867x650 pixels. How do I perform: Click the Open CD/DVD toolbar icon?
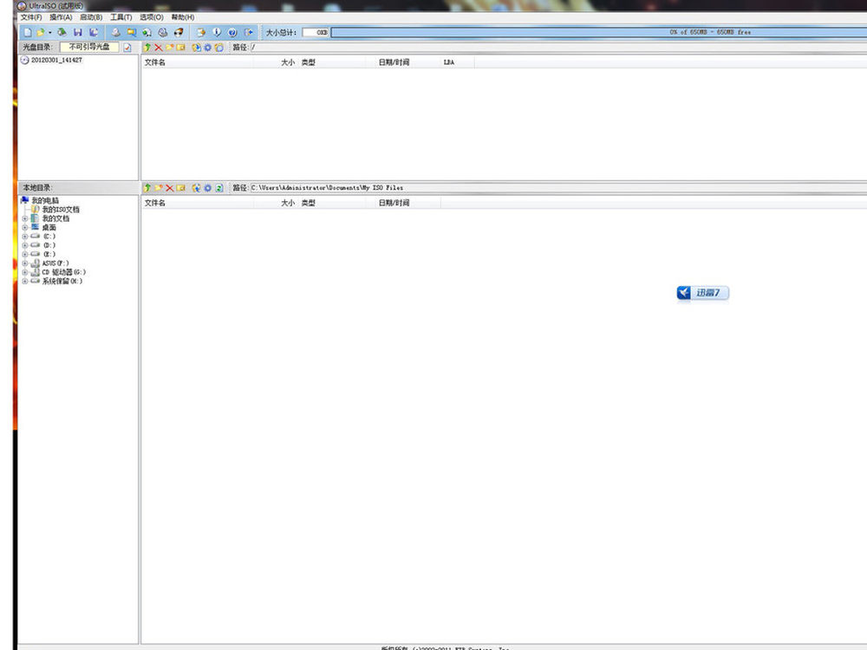click(x=62, y=33)
